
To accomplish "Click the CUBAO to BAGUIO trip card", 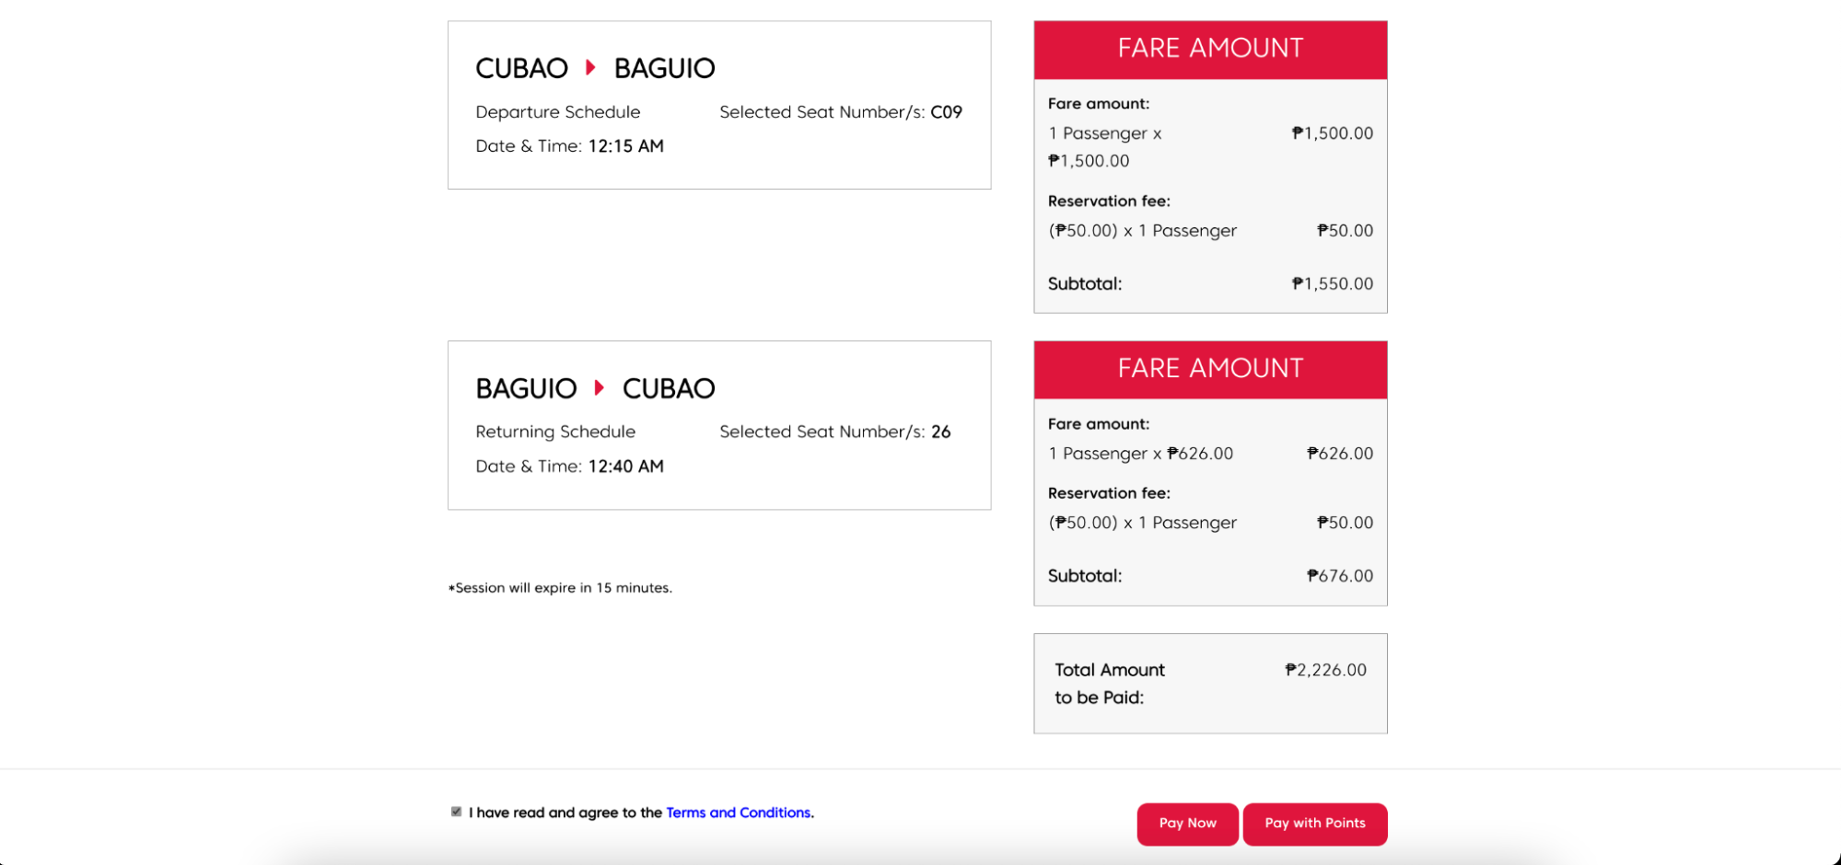I will tap(718, 103).
